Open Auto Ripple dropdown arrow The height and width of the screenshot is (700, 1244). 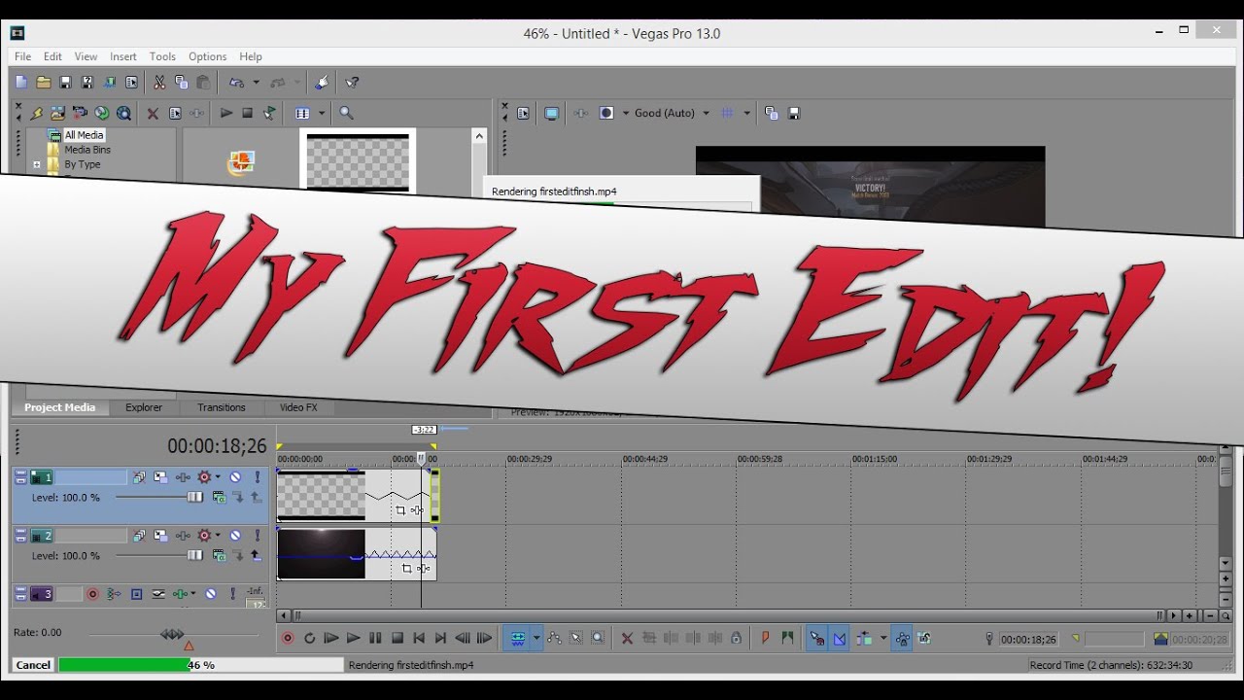pos(882,639)
